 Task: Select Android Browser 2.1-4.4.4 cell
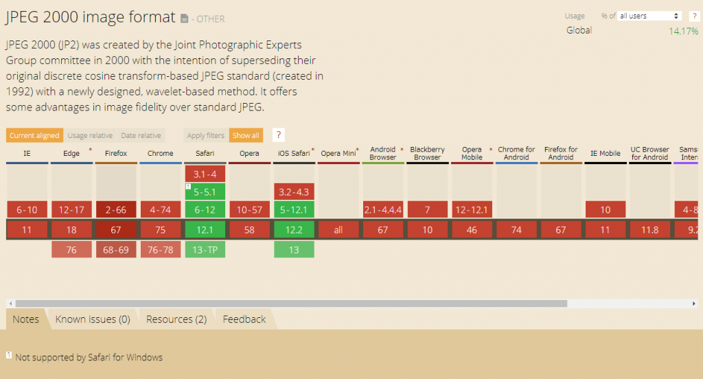pos(383,209)
